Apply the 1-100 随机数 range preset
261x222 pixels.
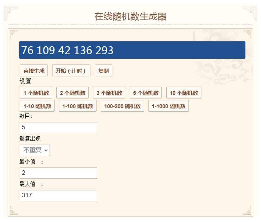pyautogui.click(x=78, y=106)
